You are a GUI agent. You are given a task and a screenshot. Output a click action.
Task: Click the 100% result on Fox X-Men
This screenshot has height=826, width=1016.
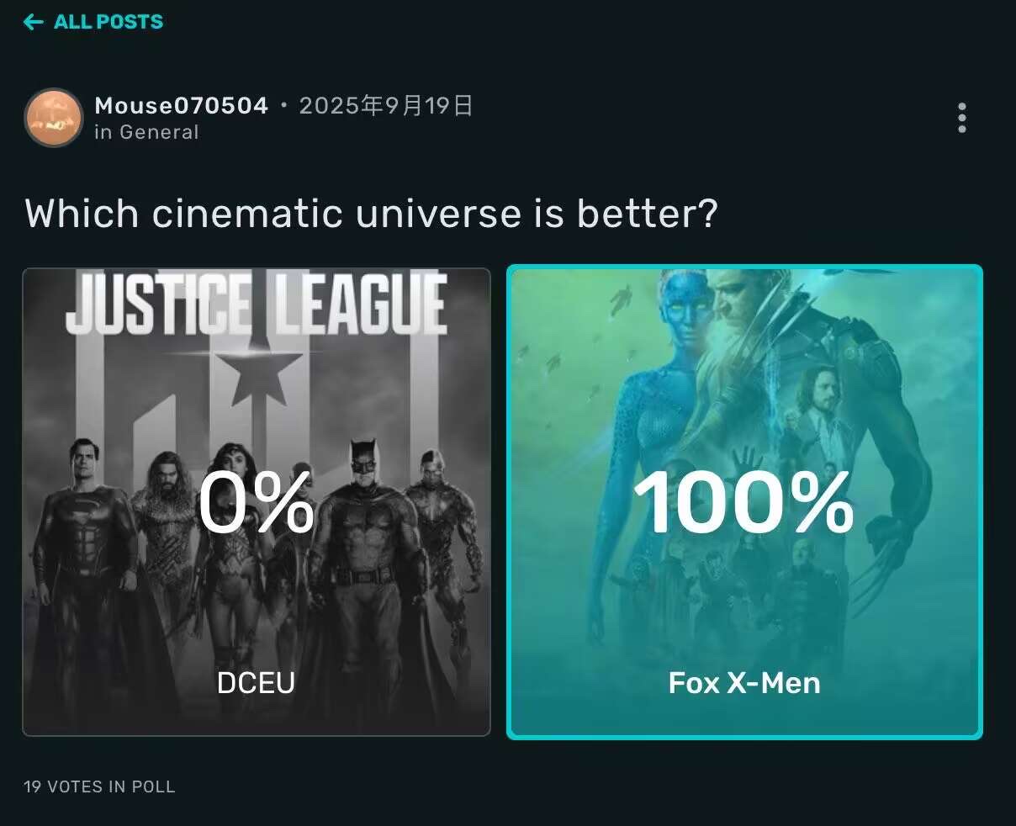743,504
